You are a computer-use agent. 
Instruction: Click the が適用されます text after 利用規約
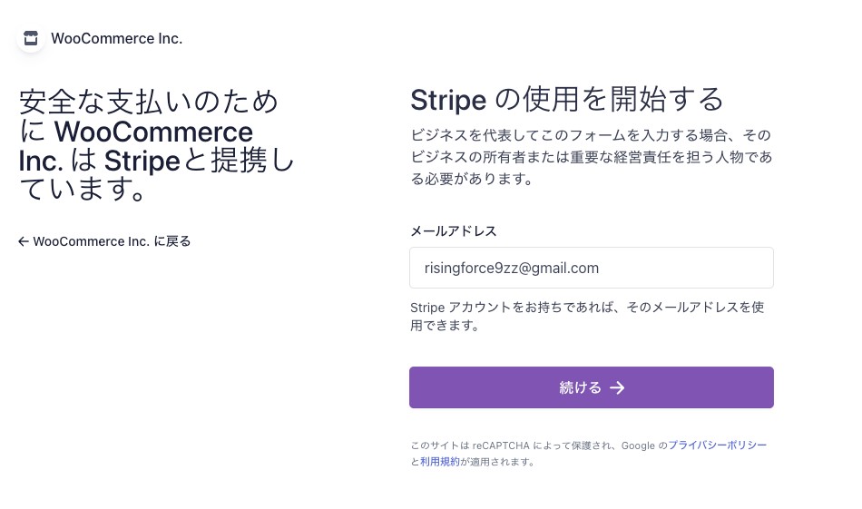[x=497, y=462]
